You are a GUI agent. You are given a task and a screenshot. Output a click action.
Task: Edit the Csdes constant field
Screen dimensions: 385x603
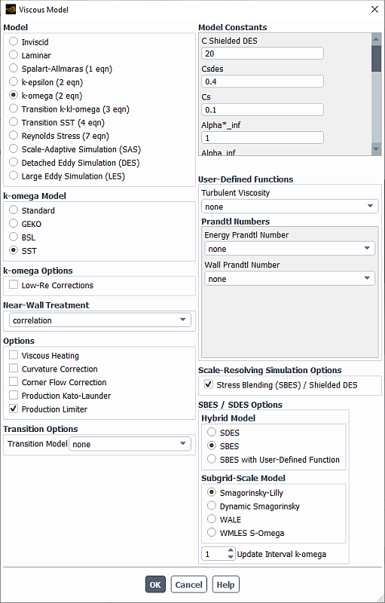click(x=262, y=81)
